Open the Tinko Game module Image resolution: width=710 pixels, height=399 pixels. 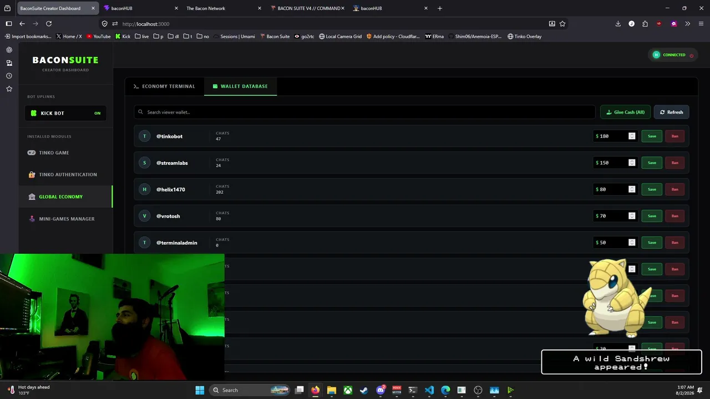coord(65,152)
